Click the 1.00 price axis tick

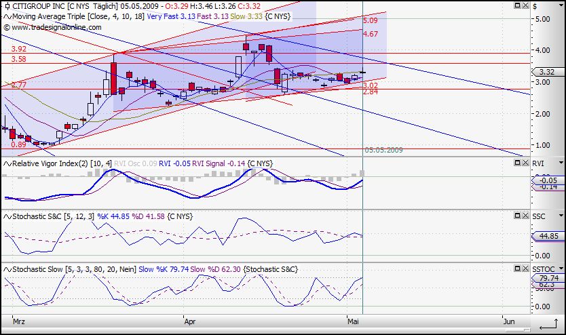point(543,145)
